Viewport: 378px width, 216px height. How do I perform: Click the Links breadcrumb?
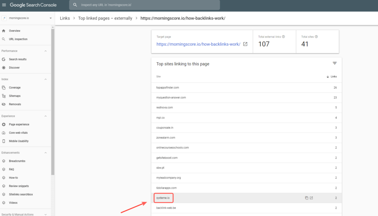click(x=65, y=18)
